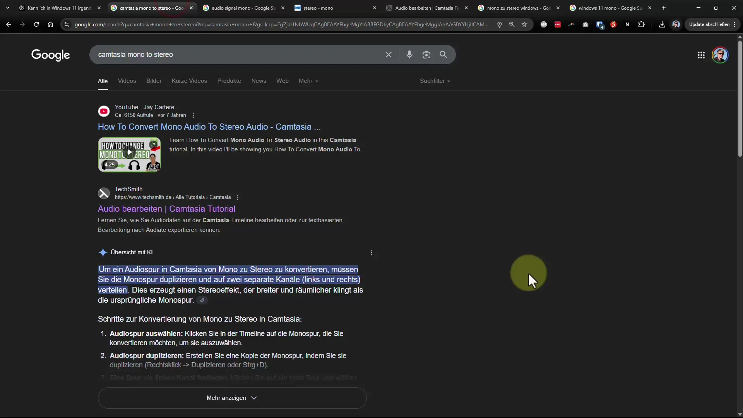
Task: Open more options for TechSmith result
Action: 238,197
